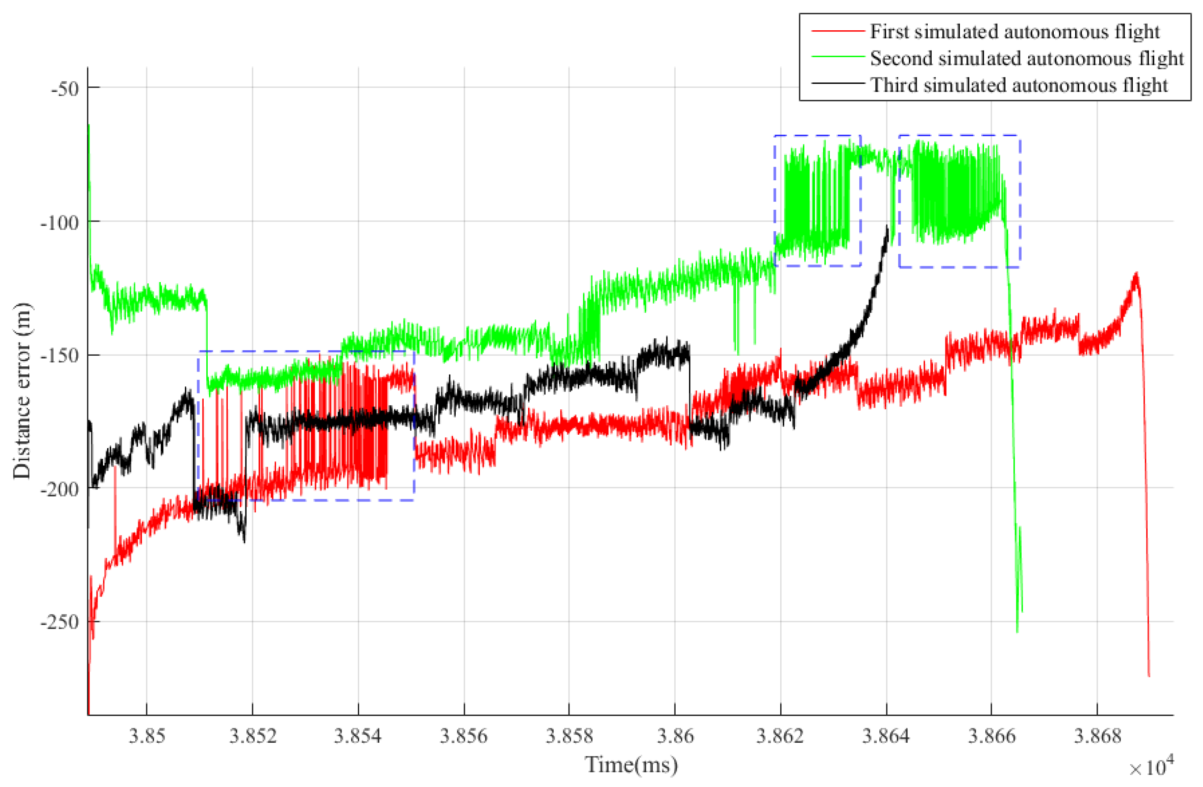Click the 3.854 x-axis tick label
The image size is (1203, 787).
[358, 736]
